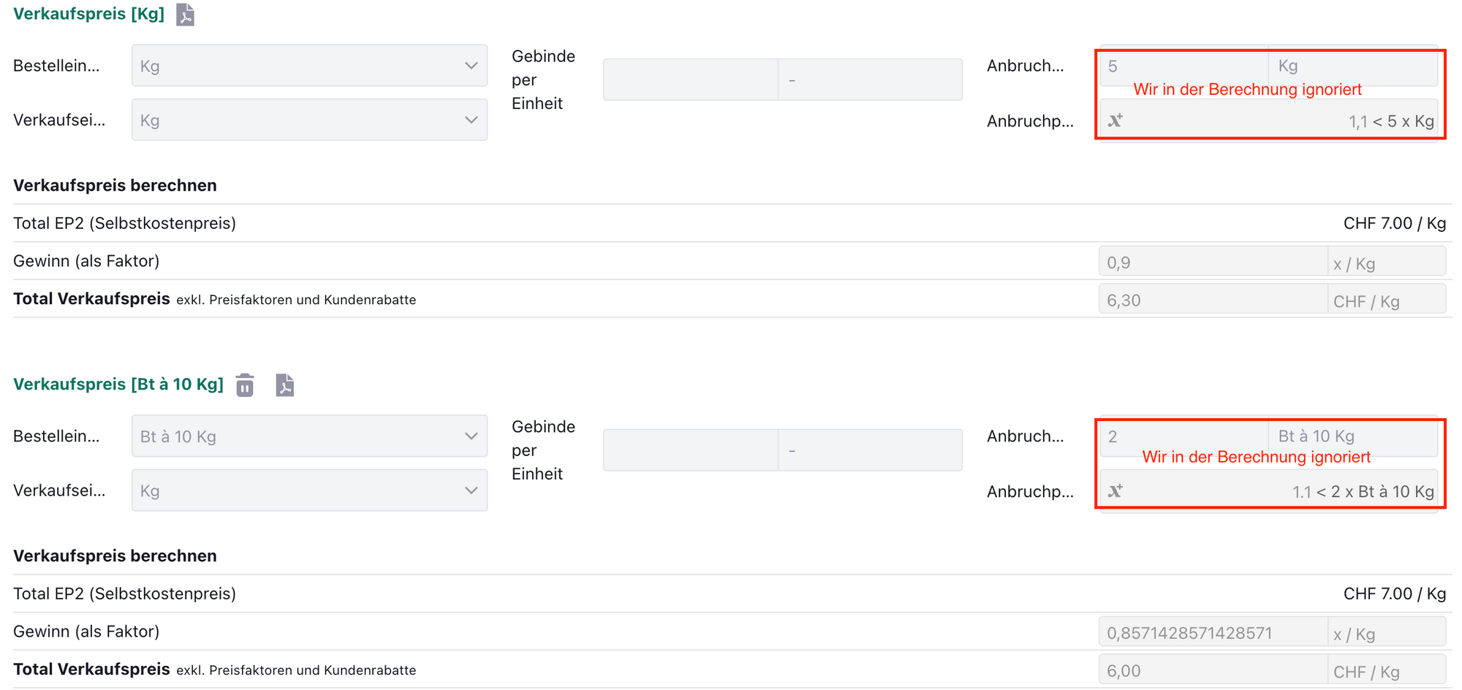Image resolution: width=1462 pixels, height=690 pixels.
Task: Click formula icon in second Anbruchpreis field
Action: point(1116,490)
